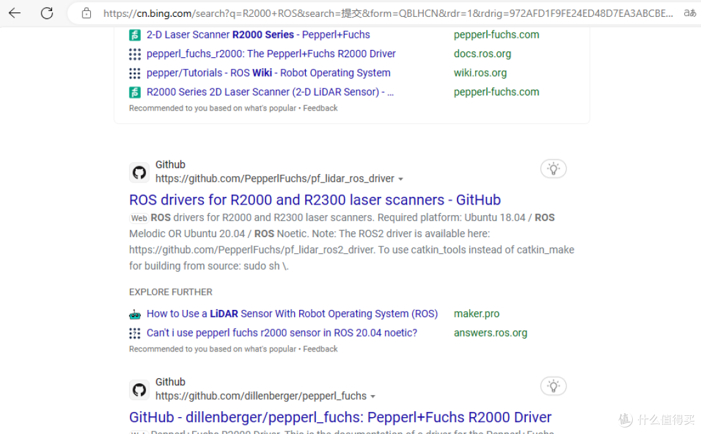Click answers.ros.org domain text

point(491,333)
